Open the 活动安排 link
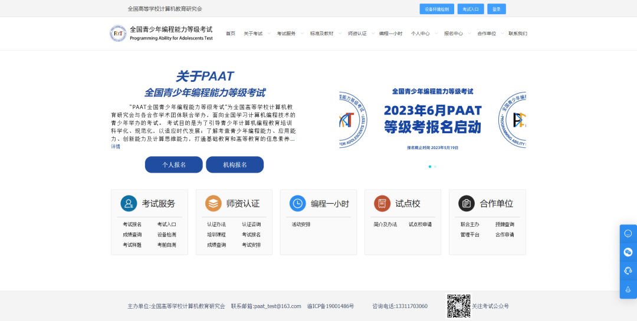Viewport: 637px width, 321px height. click(301, 224)
